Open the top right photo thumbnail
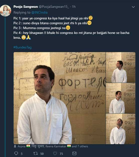 click(120, 67)
